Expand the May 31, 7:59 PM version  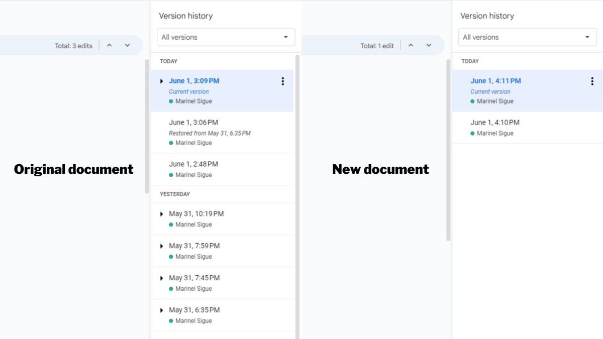click(161, 246)
